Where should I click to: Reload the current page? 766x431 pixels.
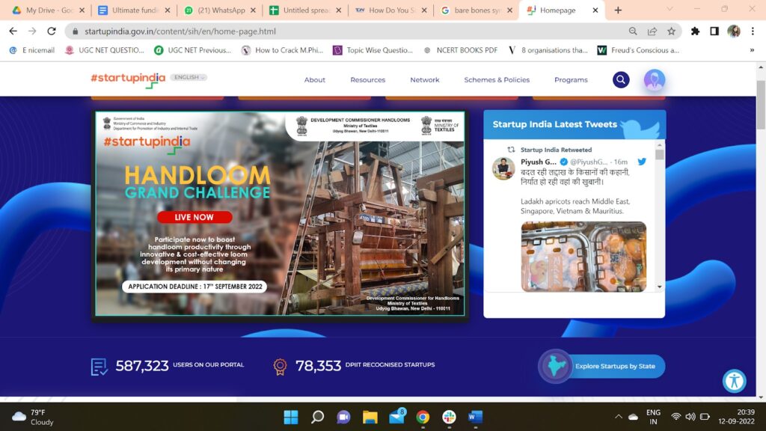click(52, 31)
